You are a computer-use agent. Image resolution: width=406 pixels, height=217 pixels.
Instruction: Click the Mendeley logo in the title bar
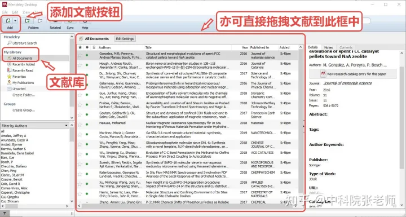click(5, 5)
